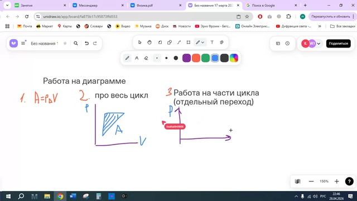The height and width of the screenshot is (201, 357).
Task: Show hidden system tray icons
Action: click(x=296, y=196)
